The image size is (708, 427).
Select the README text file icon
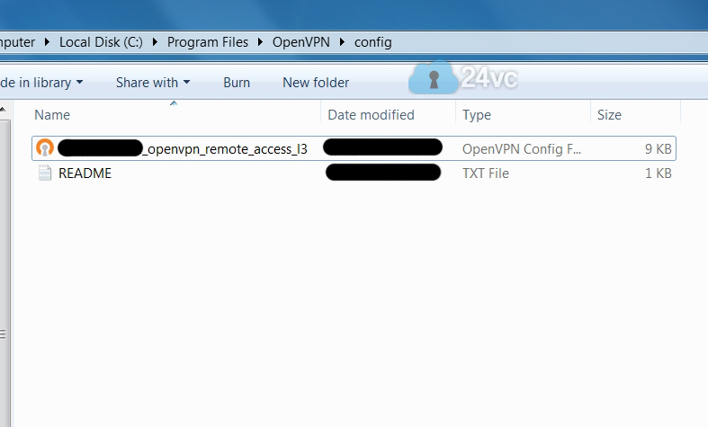coord(45,173)
